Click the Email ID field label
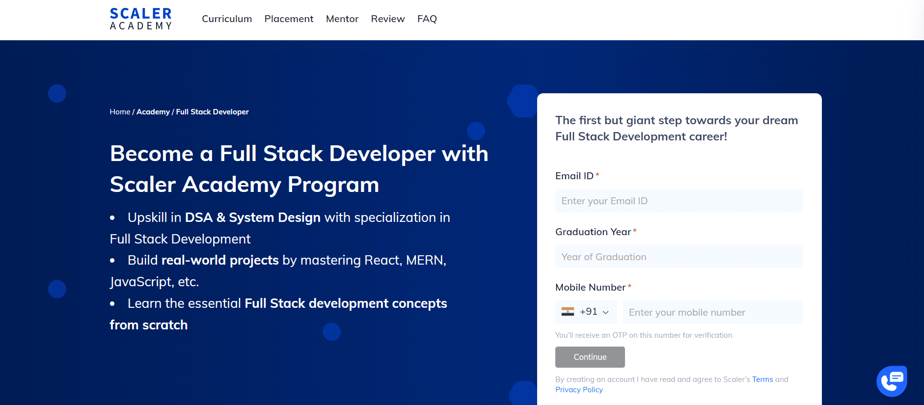924x405 pixels. click(574, 176)
